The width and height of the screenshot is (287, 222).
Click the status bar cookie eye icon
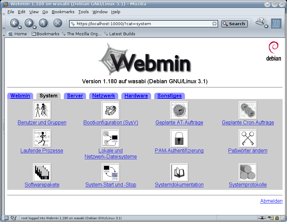point(270,218)
